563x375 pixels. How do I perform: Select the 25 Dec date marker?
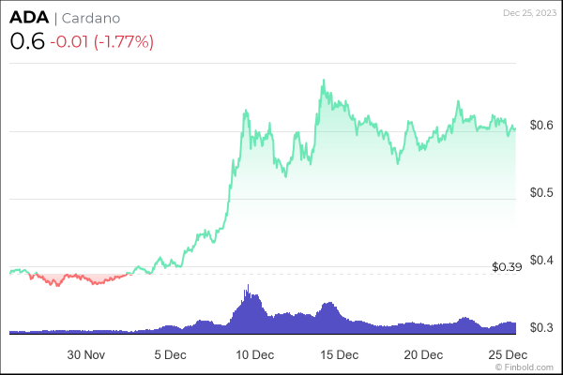(x=509, y=355)
